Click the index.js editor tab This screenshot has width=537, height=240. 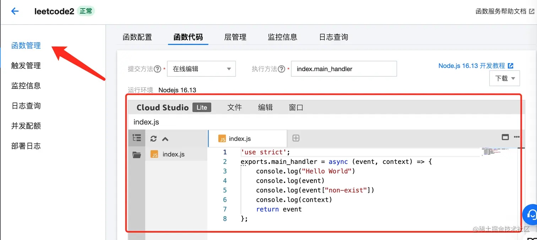pos(247,138)
